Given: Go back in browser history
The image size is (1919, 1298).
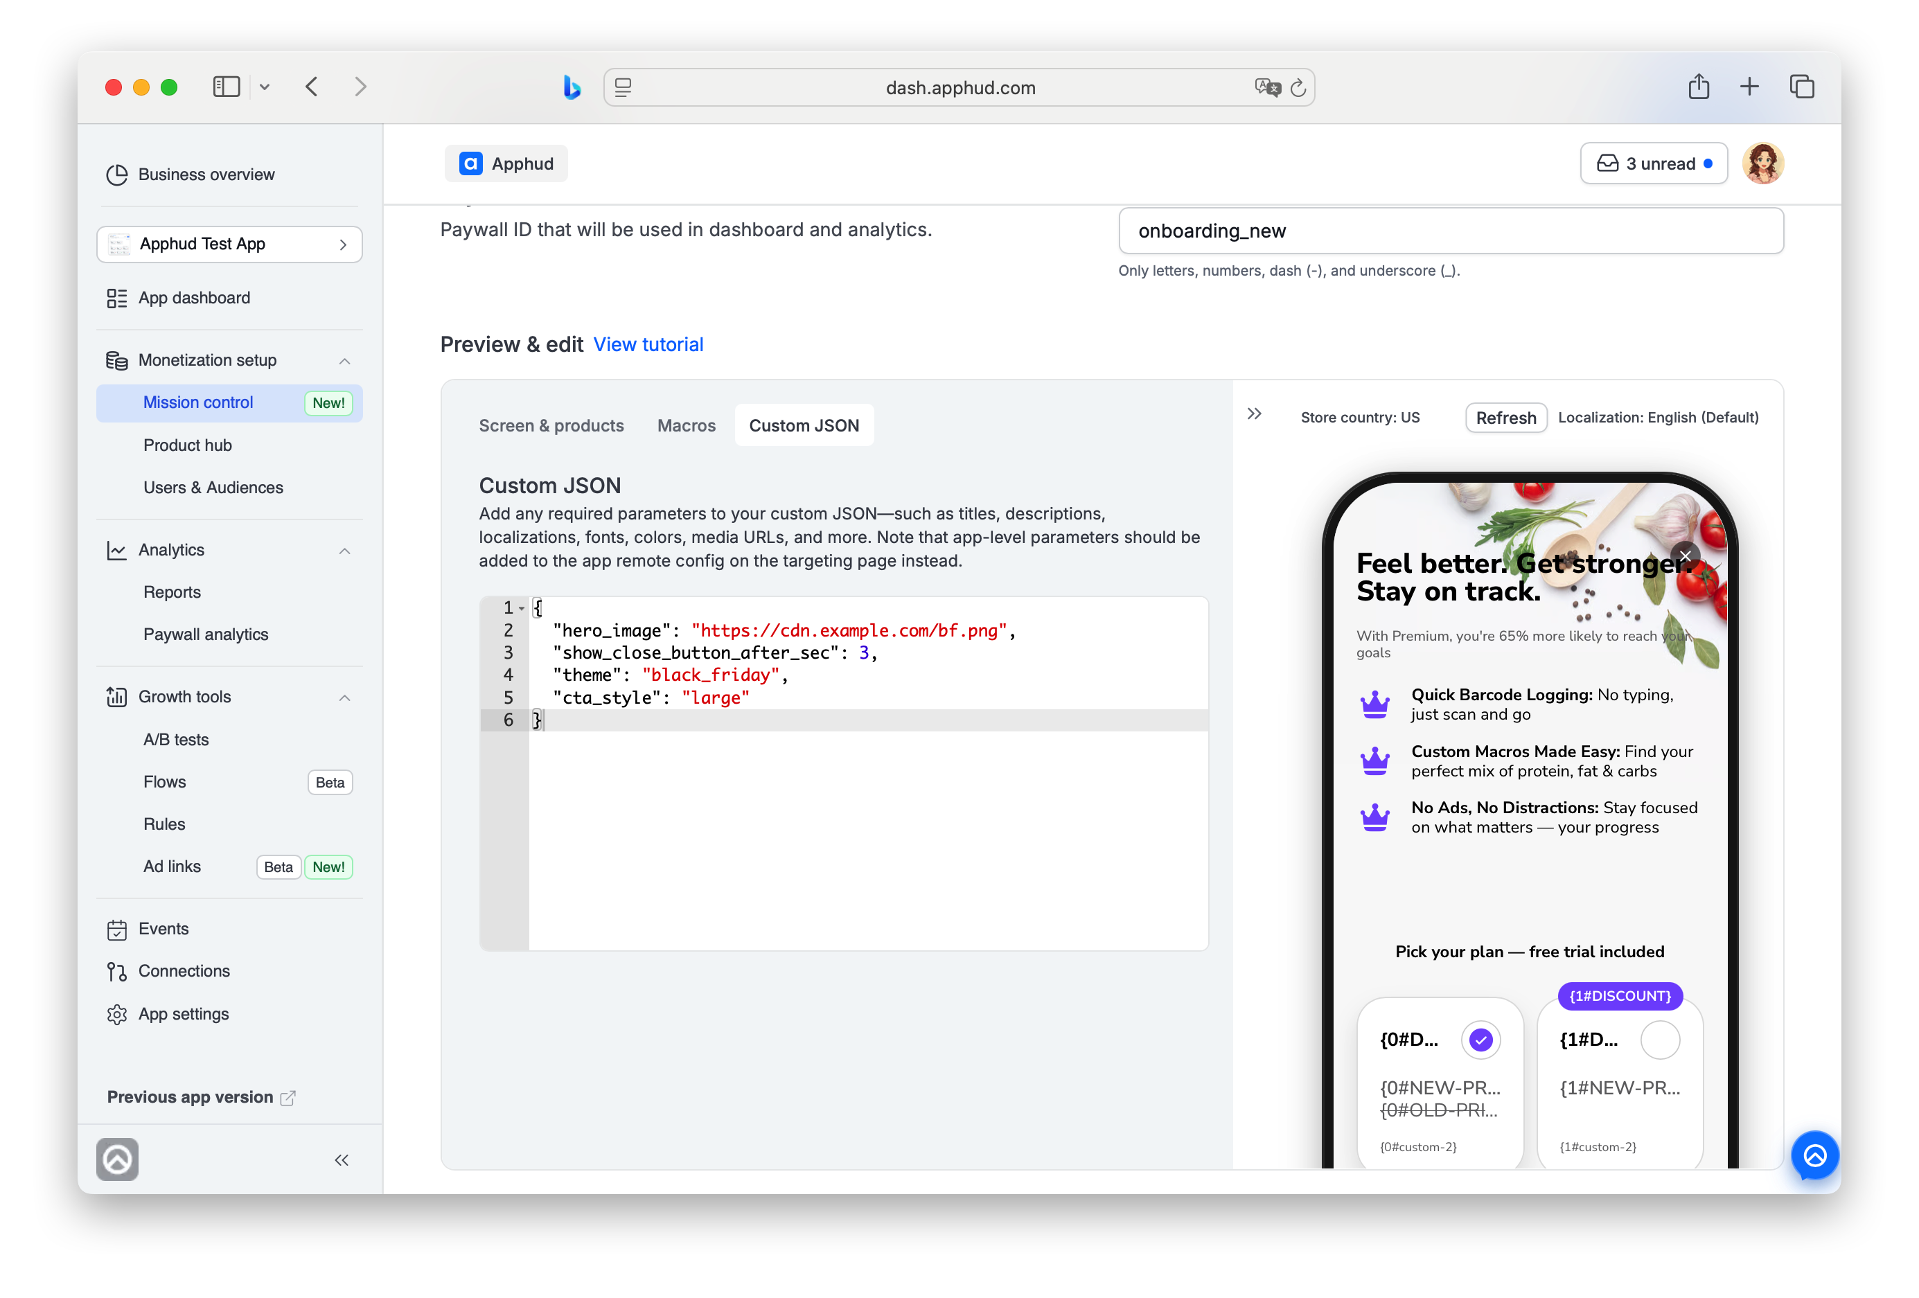Looking at the screenshot, I should pos(311,87).
